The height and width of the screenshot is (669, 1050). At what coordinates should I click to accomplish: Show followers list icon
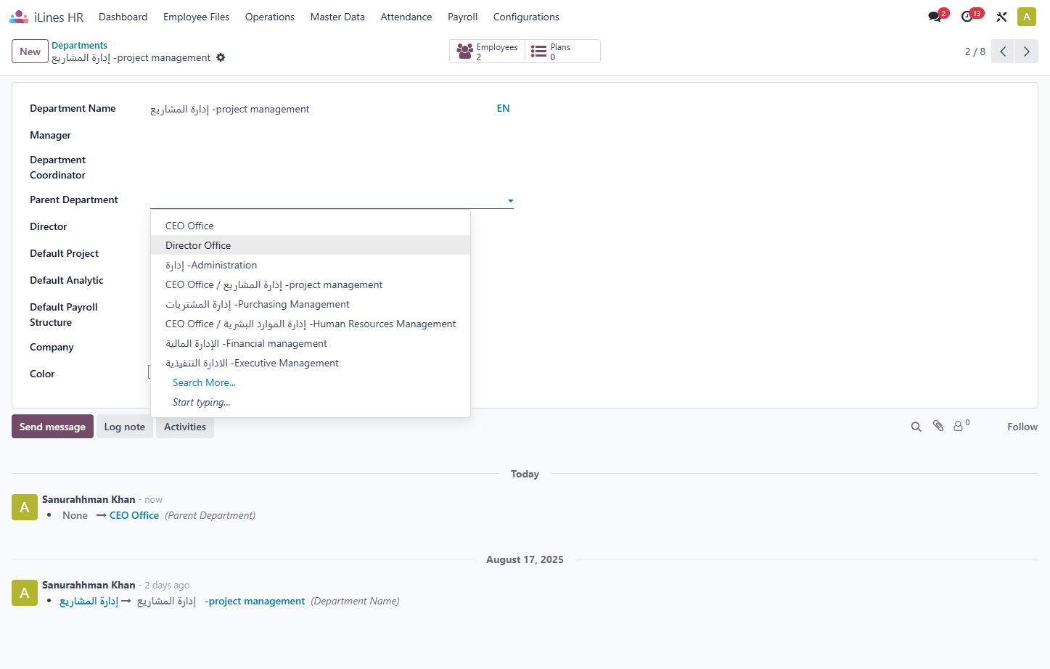tap(961, 426)
